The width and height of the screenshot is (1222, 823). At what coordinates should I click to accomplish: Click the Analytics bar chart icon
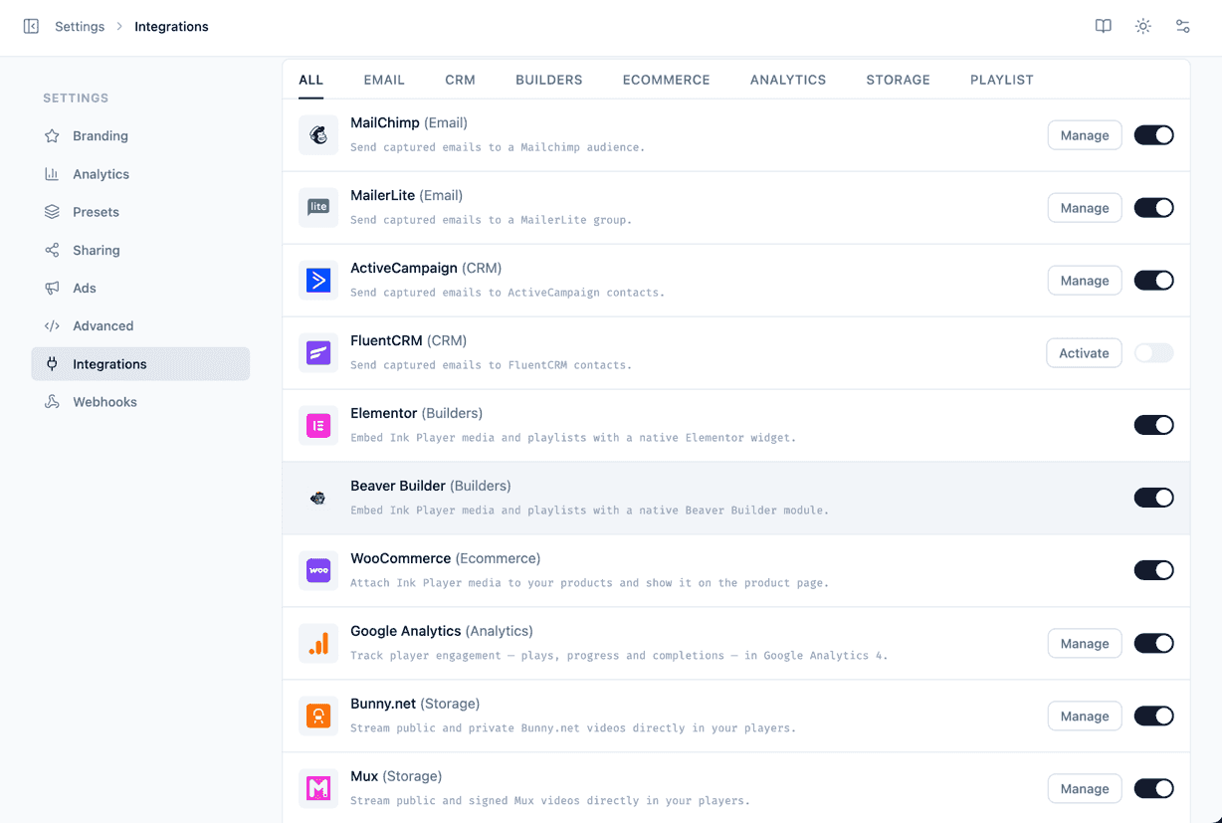pyautogui.click(x=52, y=174)
